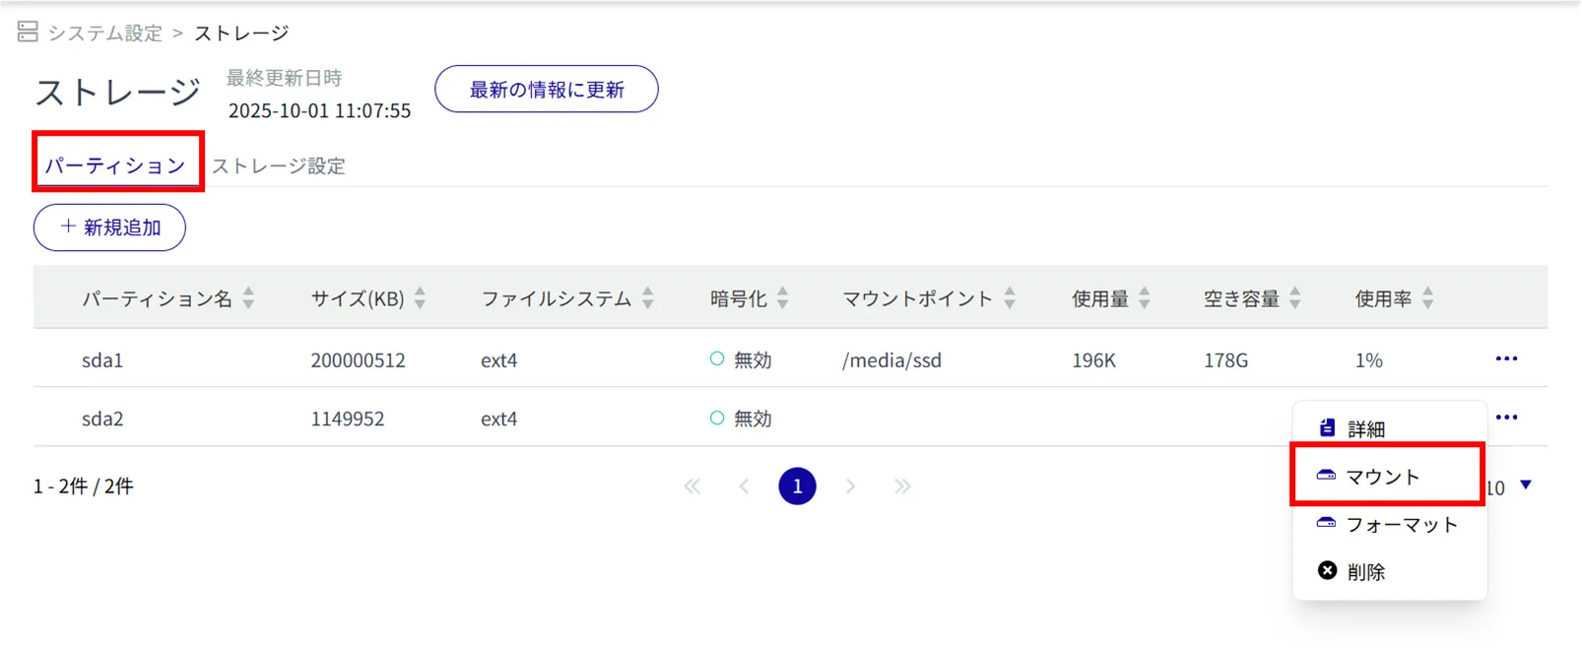The image size is (1582, 648).
Task: Jump to the last page arrow
Action: tap(902, 486)
